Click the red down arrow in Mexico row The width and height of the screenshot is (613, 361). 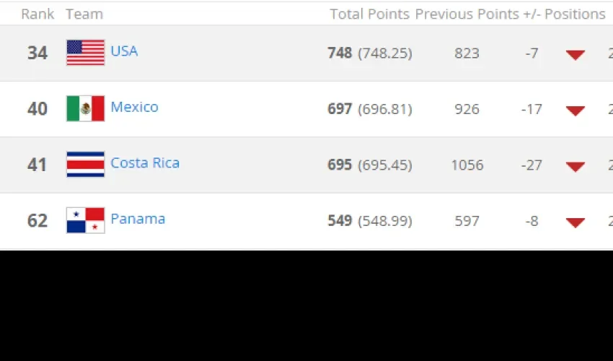point(575,110)
